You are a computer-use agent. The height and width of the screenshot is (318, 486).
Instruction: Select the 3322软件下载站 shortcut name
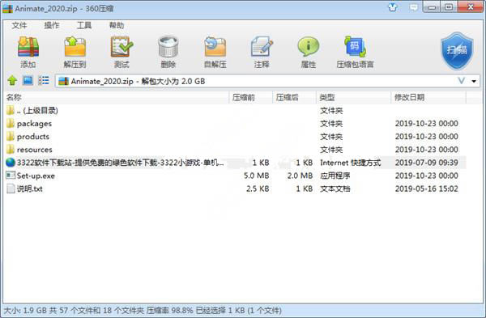(120, 163)
